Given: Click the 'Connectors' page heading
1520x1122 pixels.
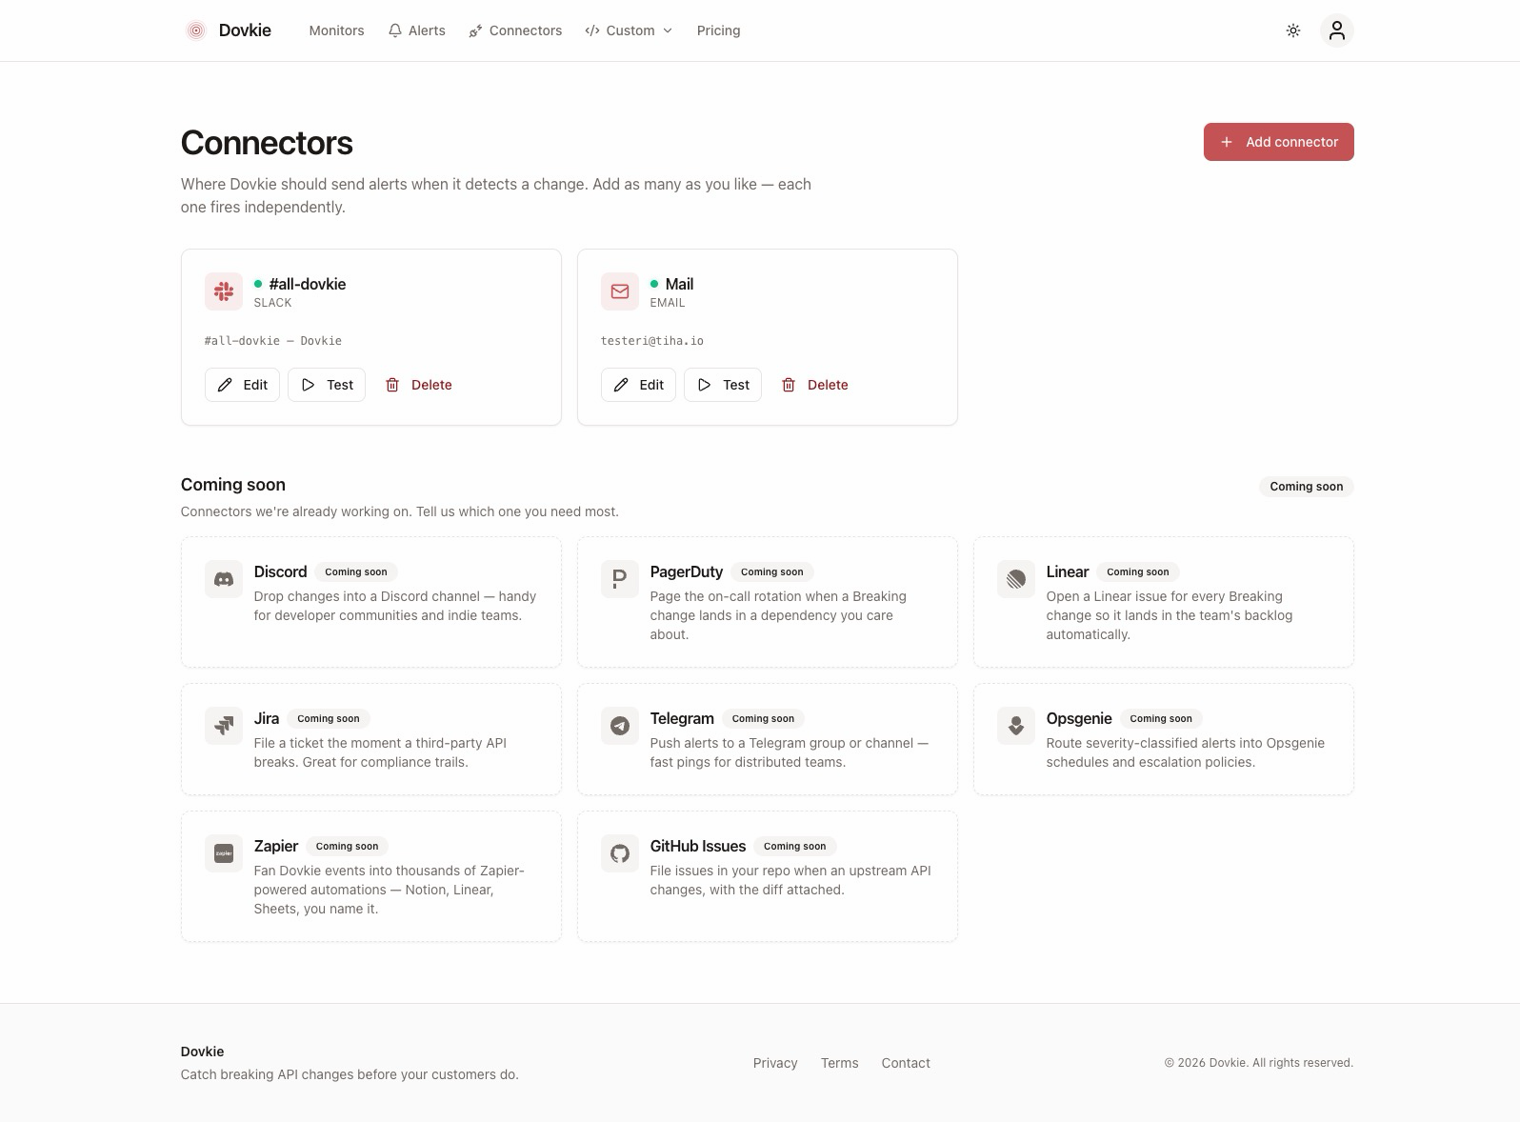Looking at the screenshot, I should 267,143.
